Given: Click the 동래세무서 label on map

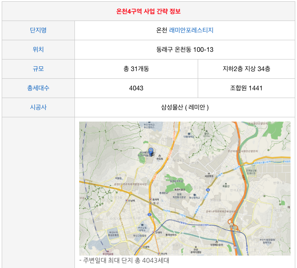Looking at the screenshot, I should (171, 235).
